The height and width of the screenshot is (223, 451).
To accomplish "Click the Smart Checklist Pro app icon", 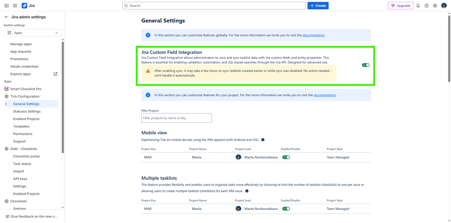I will coord(6,89).
